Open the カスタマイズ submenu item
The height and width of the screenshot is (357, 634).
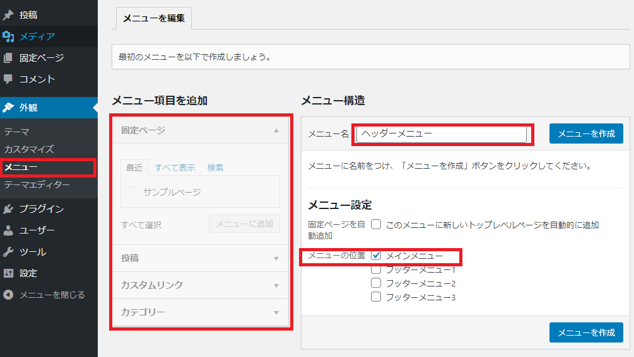click(29, 149)
